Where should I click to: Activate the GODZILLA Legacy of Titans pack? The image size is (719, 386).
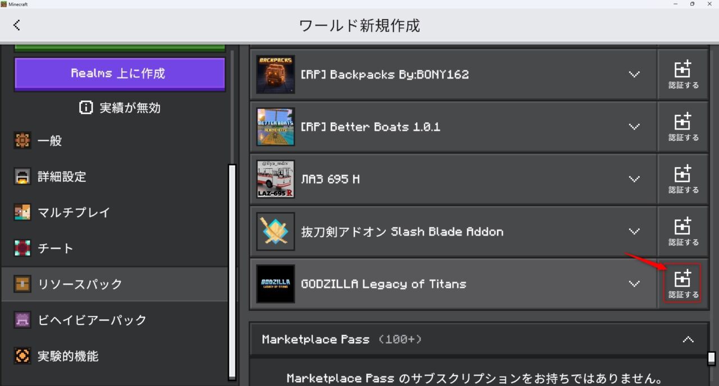click(683, 283)
